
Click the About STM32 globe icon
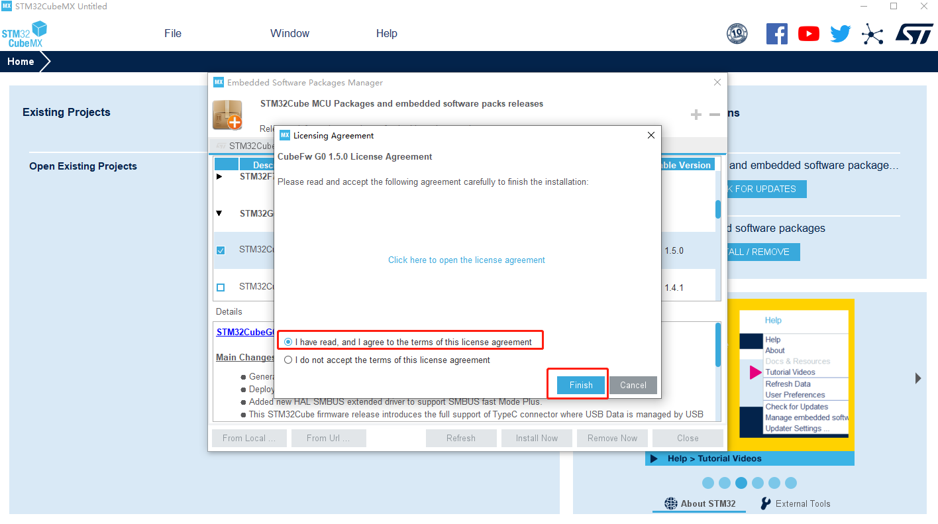tap(671, 503)
